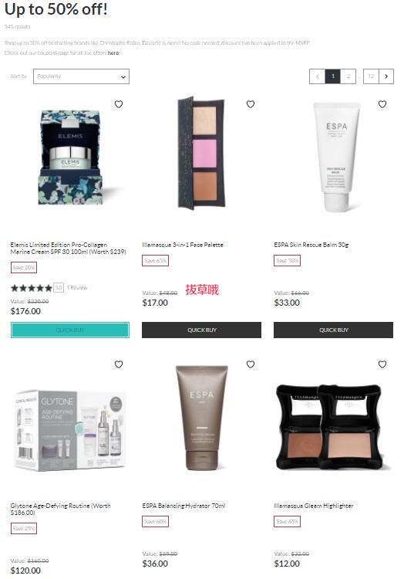Screen dimensions: 404x579
Task: Tap heart icon on Illamasqua Gleam Highlighter
Action: 382,364
